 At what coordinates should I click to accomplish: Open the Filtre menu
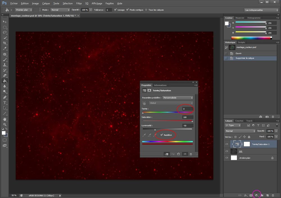coord(79,3)
